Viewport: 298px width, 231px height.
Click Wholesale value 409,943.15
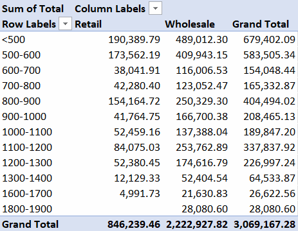coord(201,55)
